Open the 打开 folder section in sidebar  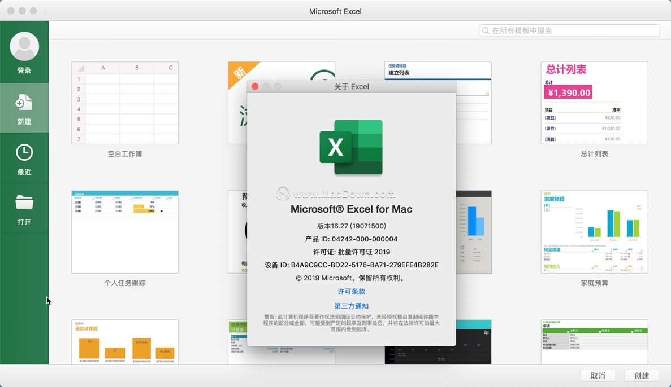(x=24, y=209)
